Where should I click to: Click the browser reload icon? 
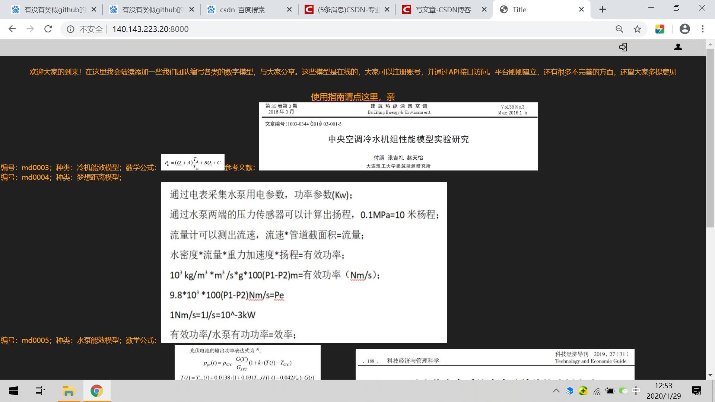point(48,29)
